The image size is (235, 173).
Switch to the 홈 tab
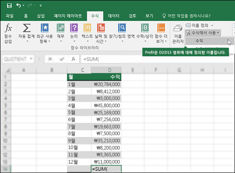(26, 16)
